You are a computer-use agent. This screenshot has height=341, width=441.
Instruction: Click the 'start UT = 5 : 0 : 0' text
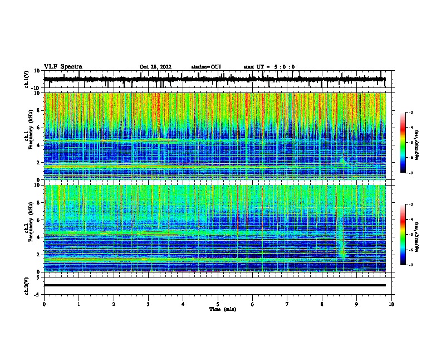(x=269, y=67)
